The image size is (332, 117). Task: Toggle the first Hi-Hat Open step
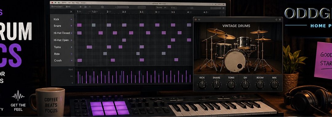124,40
